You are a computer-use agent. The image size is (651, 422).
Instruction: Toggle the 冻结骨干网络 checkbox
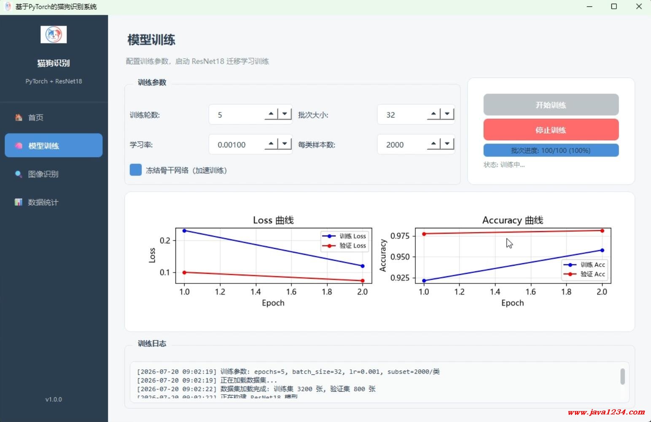point(136,170)
